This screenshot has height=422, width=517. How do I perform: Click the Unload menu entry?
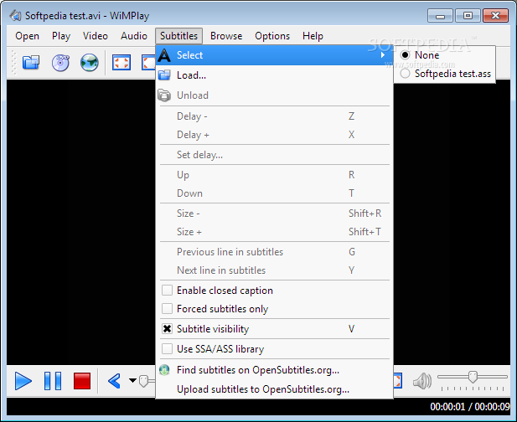click(274, 95)
